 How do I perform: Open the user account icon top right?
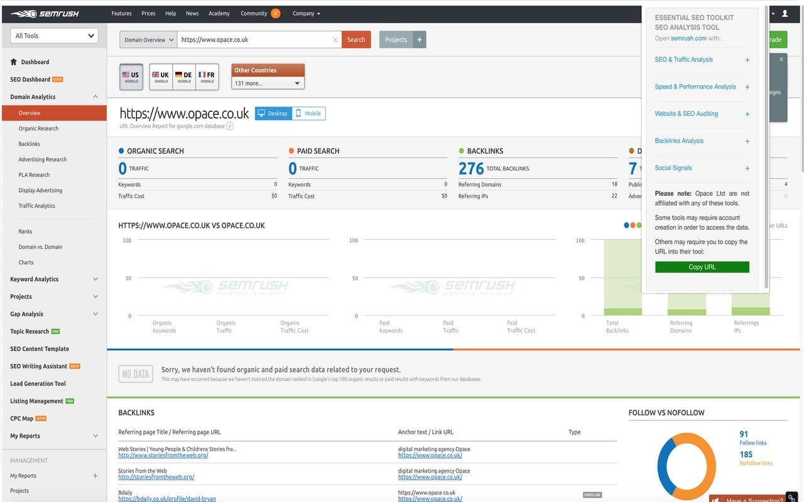click(x=785, y=13)
